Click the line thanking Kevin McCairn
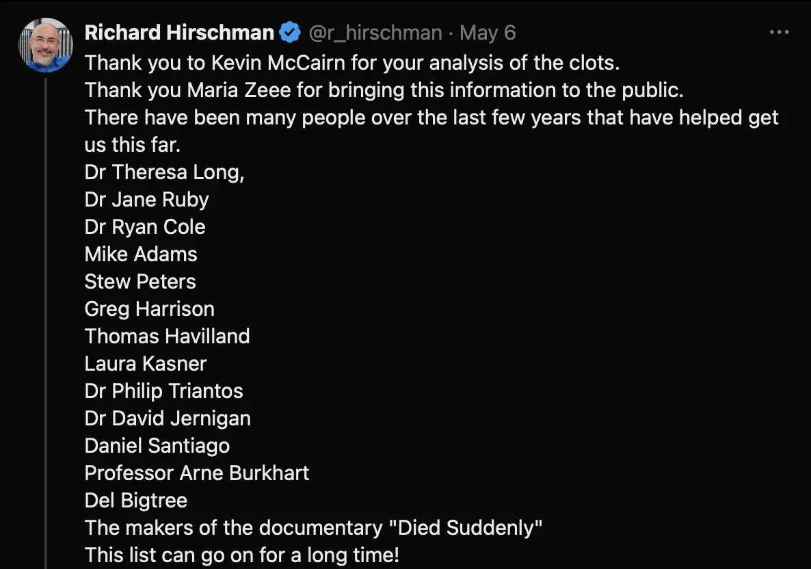The height and width of the screenshot is (569, 811). click(x=352, y=63)
